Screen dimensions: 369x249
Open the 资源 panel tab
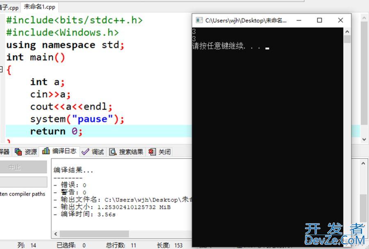coord(26,152)
